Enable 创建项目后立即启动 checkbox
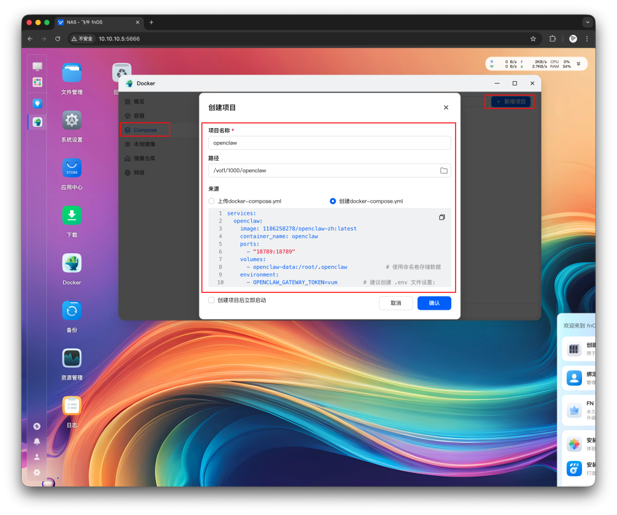 point(211,300)
